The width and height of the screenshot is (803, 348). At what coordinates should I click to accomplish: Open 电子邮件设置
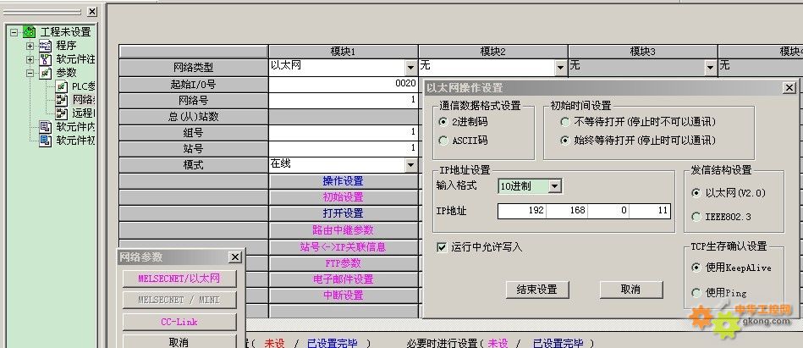(x=344, y=279)
